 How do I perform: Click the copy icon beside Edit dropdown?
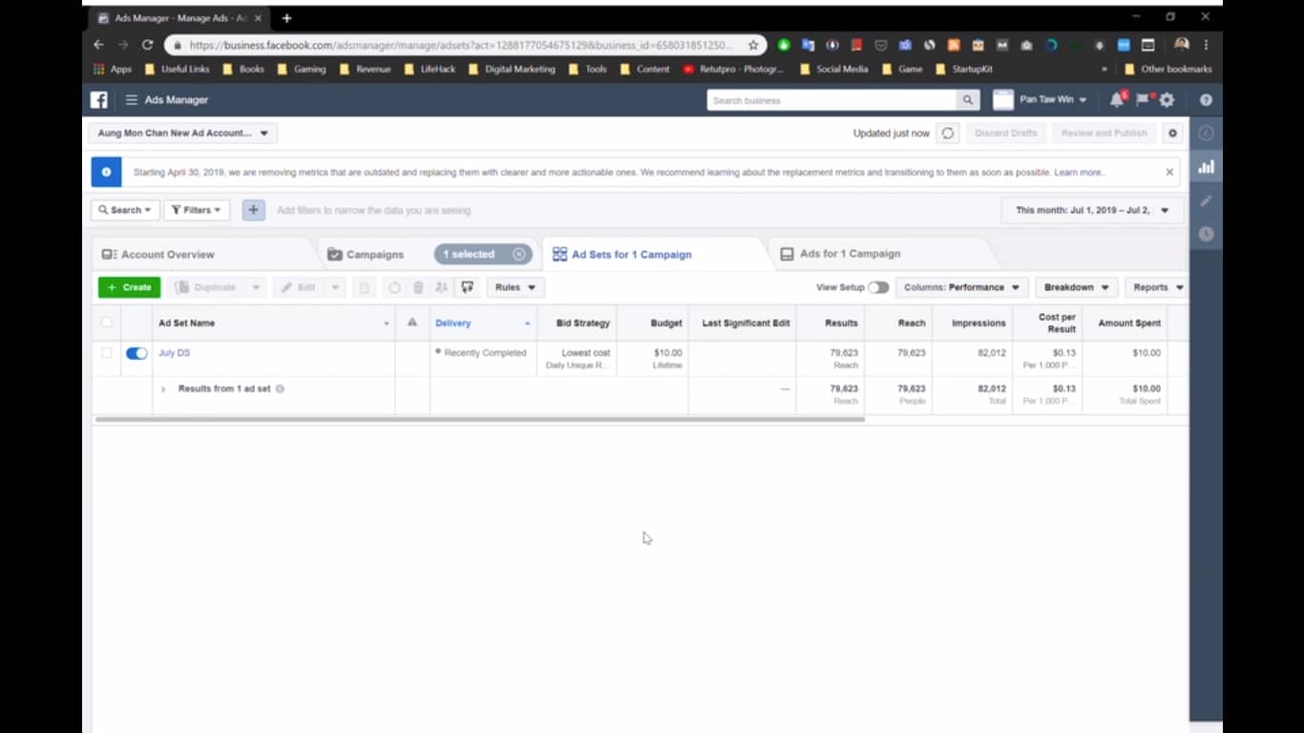[364, 287]
